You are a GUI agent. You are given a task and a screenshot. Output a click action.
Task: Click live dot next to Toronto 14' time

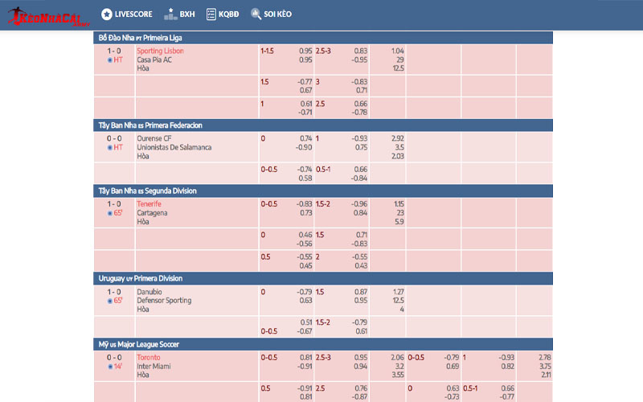click(109, 367)
